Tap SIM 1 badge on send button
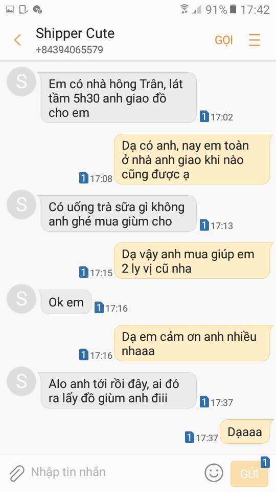Screen dimensions: 276x492 pos(265,462)
